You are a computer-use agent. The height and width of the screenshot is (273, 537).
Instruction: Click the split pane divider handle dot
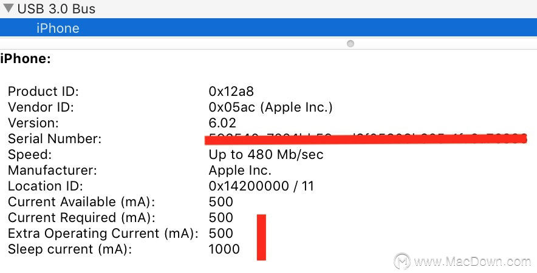351,44
